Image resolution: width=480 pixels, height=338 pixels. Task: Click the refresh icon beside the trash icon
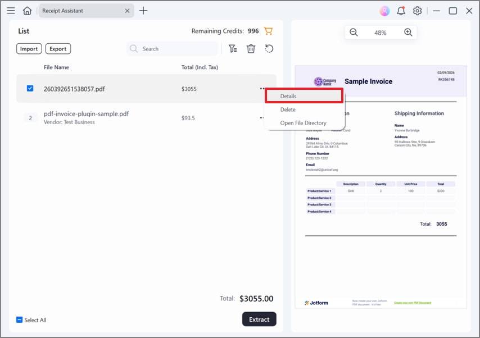pyautogui.click(x=269, y=49)
